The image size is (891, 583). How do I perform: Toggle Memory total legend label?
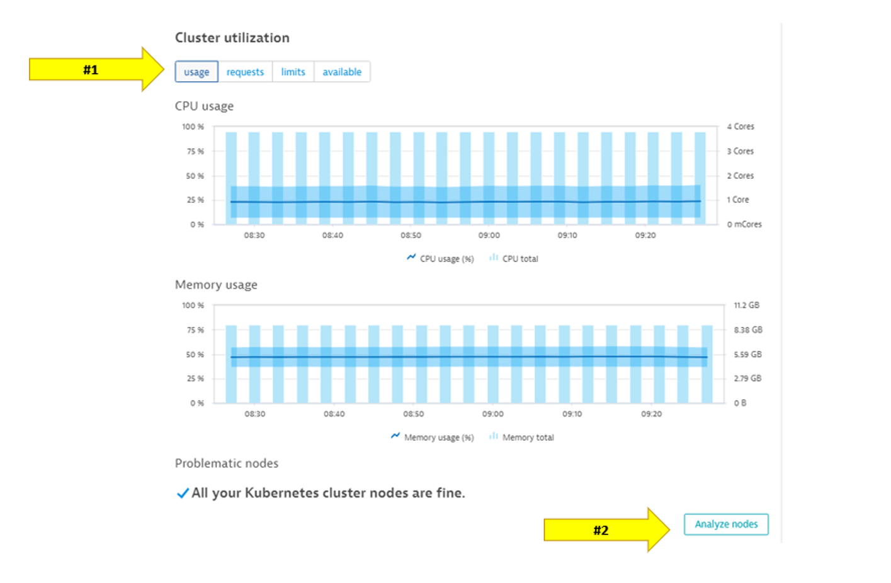pos(528,438)
